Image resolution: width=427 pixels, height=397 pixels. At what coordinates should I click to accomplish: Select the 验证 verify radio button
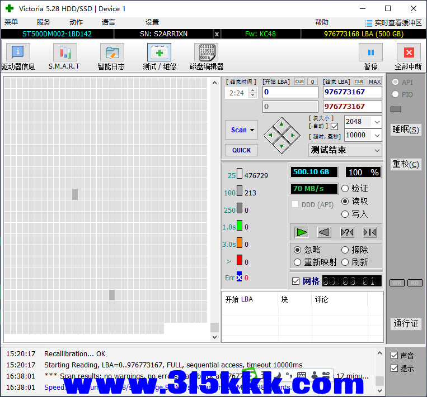pos(345,189)
